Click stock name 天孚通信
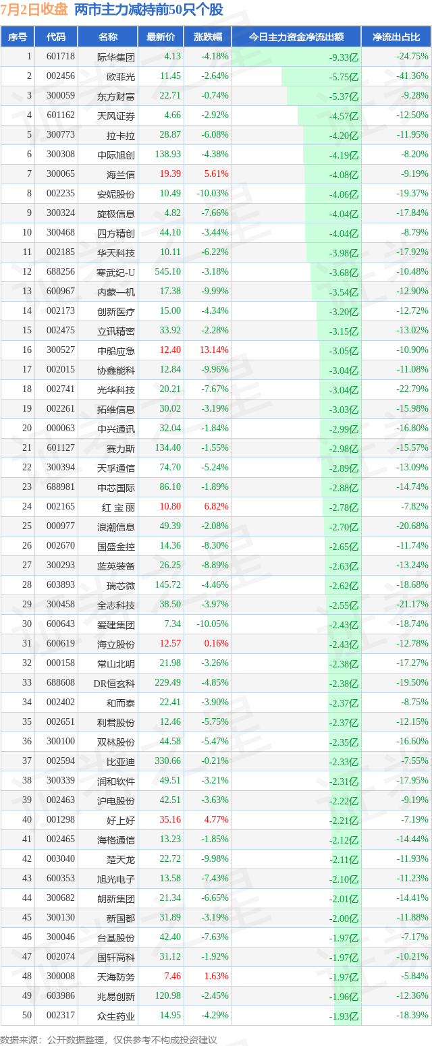This screenshot has height=1046, width=432. coord(116,468)
